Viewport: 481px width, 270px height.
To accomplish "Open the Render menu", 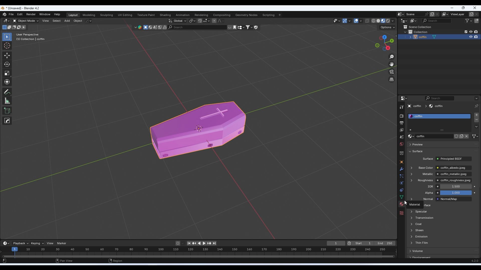I will [31, 14].
